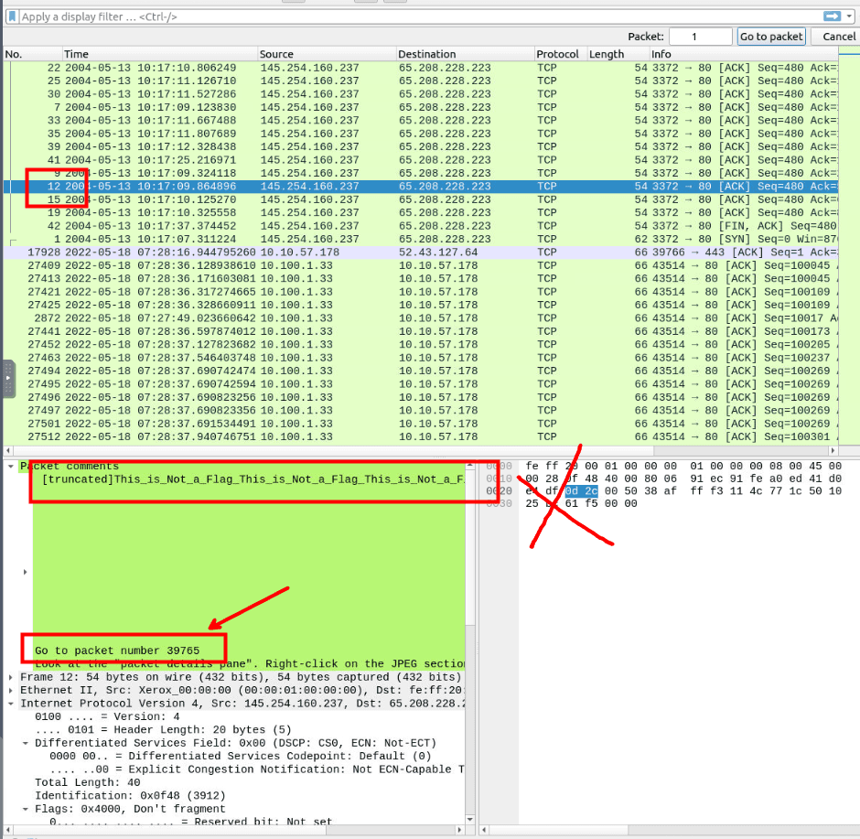860x839 pixels.
Task: Expand the Ethernet II section
Action: tap(10, 690)
